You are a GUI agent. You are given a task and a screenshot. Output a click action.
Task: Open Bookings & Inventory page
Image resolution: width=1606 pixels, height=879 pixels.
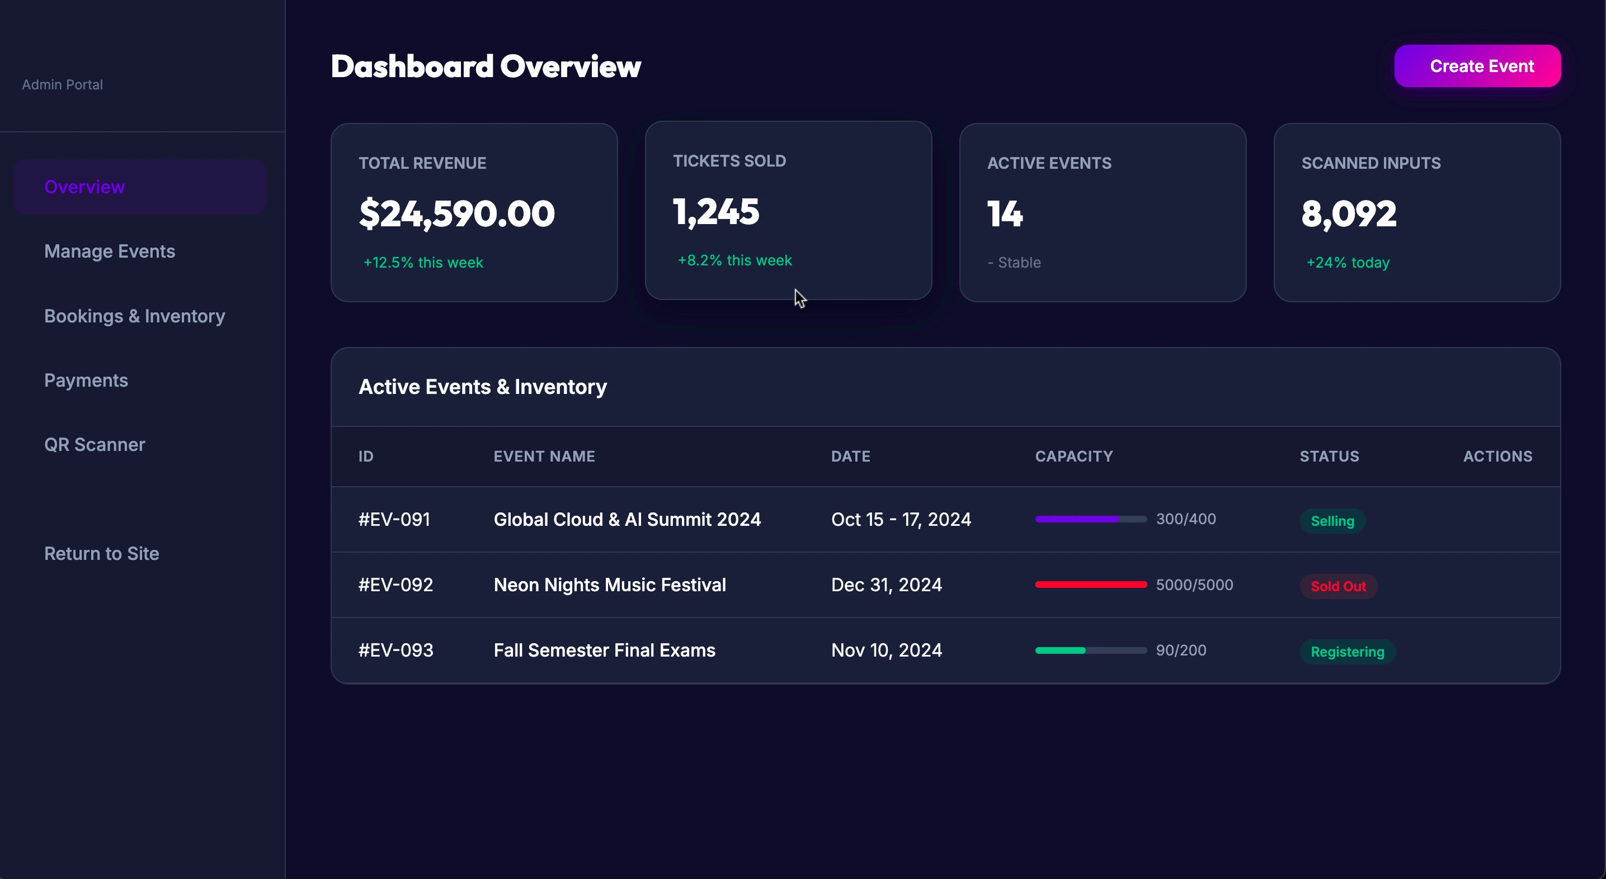pos(135,316)
